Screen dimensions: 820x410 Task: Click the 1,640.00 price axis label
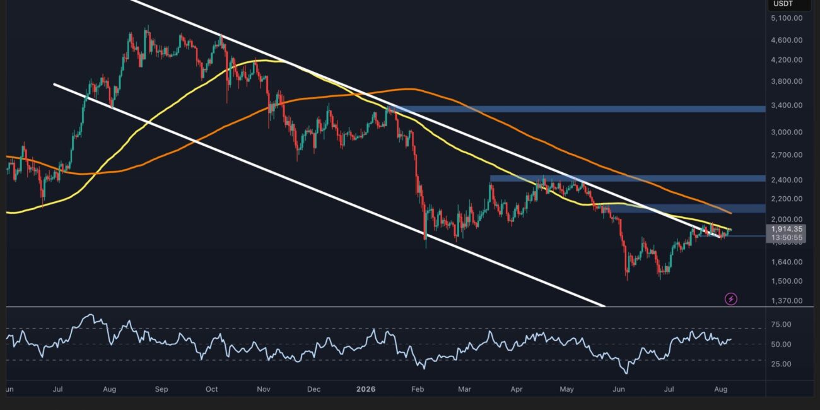point(787,262)
